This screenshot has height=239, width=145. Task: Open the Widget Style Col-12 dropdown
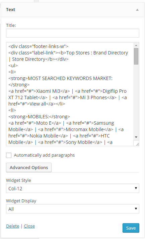[x=73, y=188]
